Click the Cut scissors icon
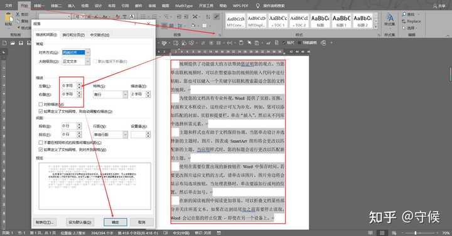Image resolution: width=452 pixels, height=236 pixels. pyautogui.click(x=18, y=14)
